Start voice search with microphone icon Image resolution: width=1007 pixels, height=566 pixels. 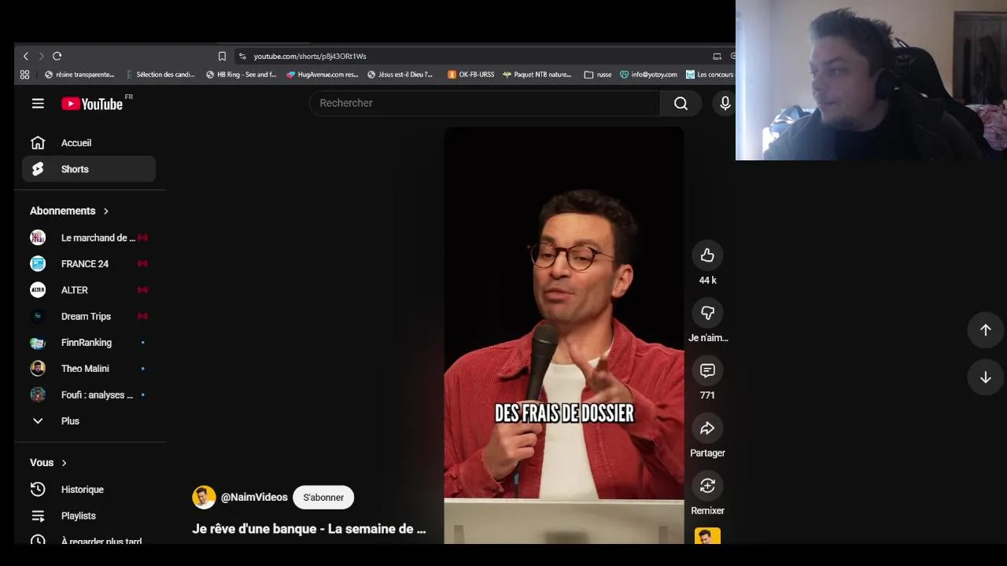pos(725,103)
